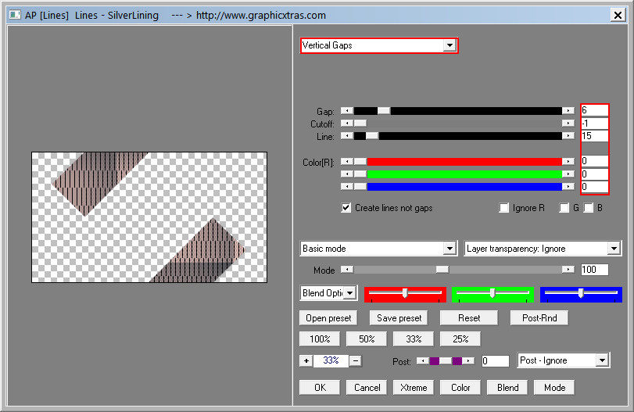Click the red Color[R] slider right arrow

pyautogui.click(x=568, y=161)
